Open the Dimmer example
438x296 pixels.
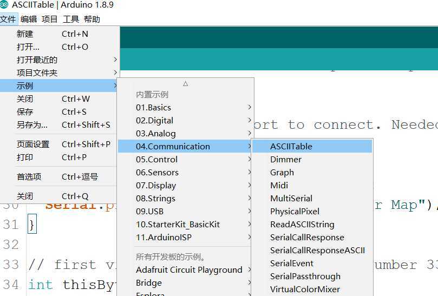point(312,160)
